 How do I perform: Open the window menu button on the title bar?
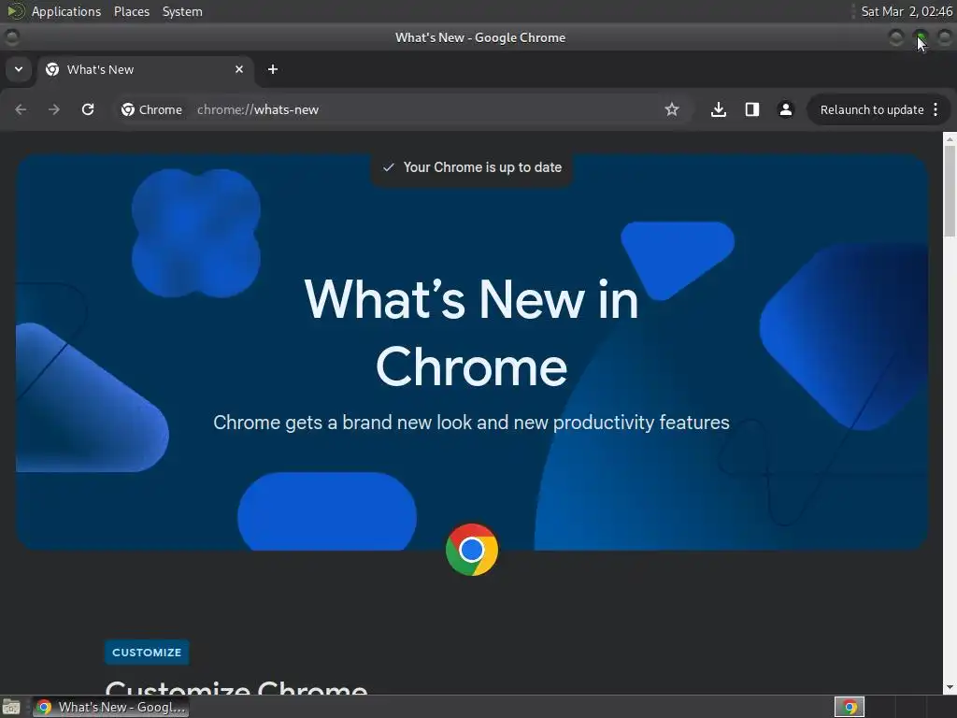[11, 37]
